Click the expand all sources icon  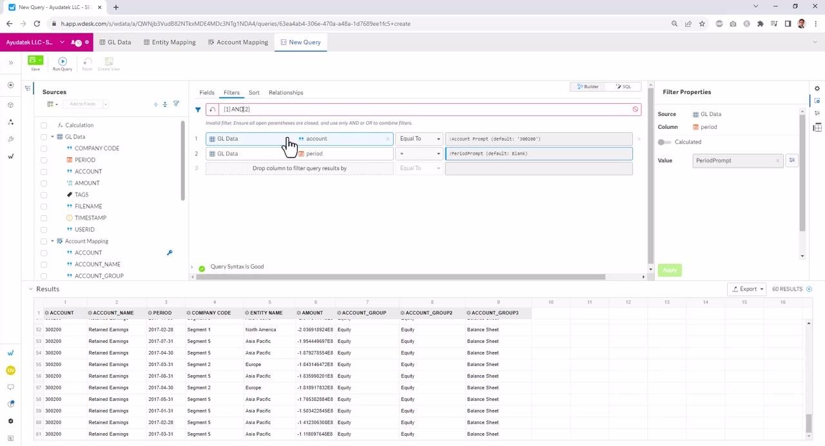coord(155,104)
